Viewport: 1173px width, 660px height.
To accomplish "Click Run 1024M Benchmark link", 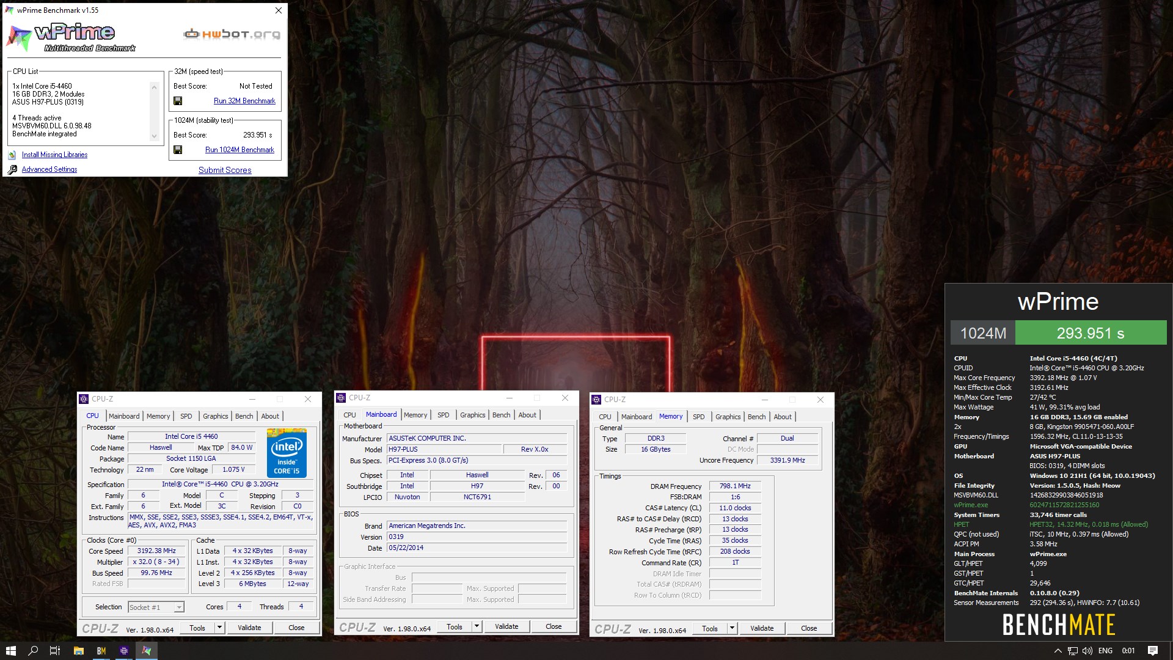I will click(x=239, y=150).
